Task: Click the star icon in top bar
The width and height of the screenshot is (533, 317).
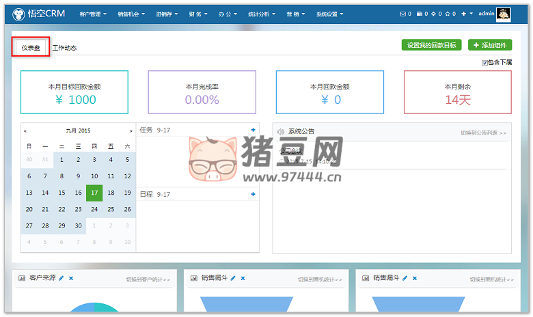Action: pyautogui.click(x=448, y=14)
